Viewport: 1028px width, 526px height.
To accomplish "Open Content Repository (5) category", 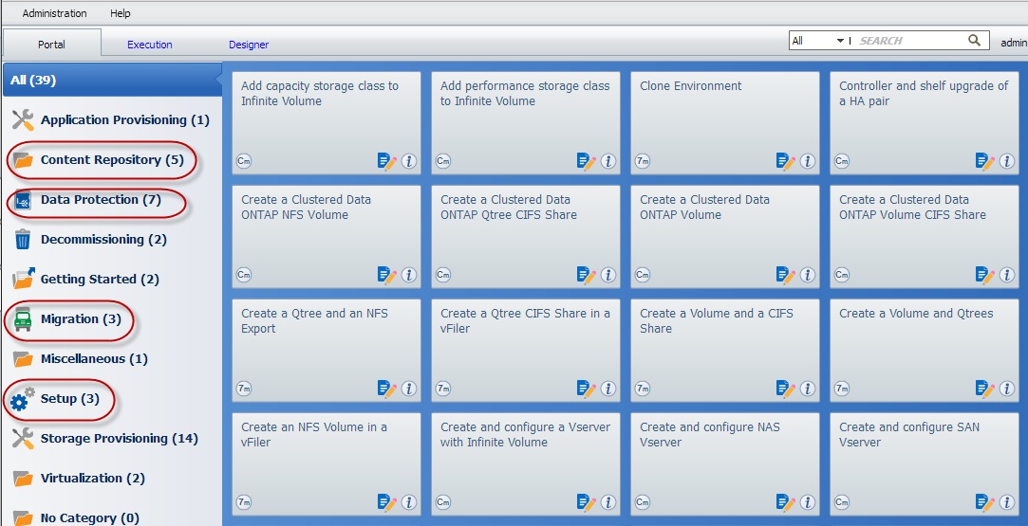I will (112, 159).
